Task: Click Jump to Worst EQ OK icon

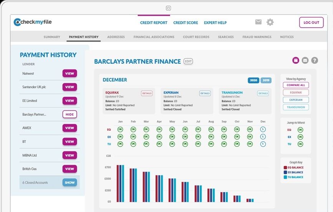Action: (300, 130)
